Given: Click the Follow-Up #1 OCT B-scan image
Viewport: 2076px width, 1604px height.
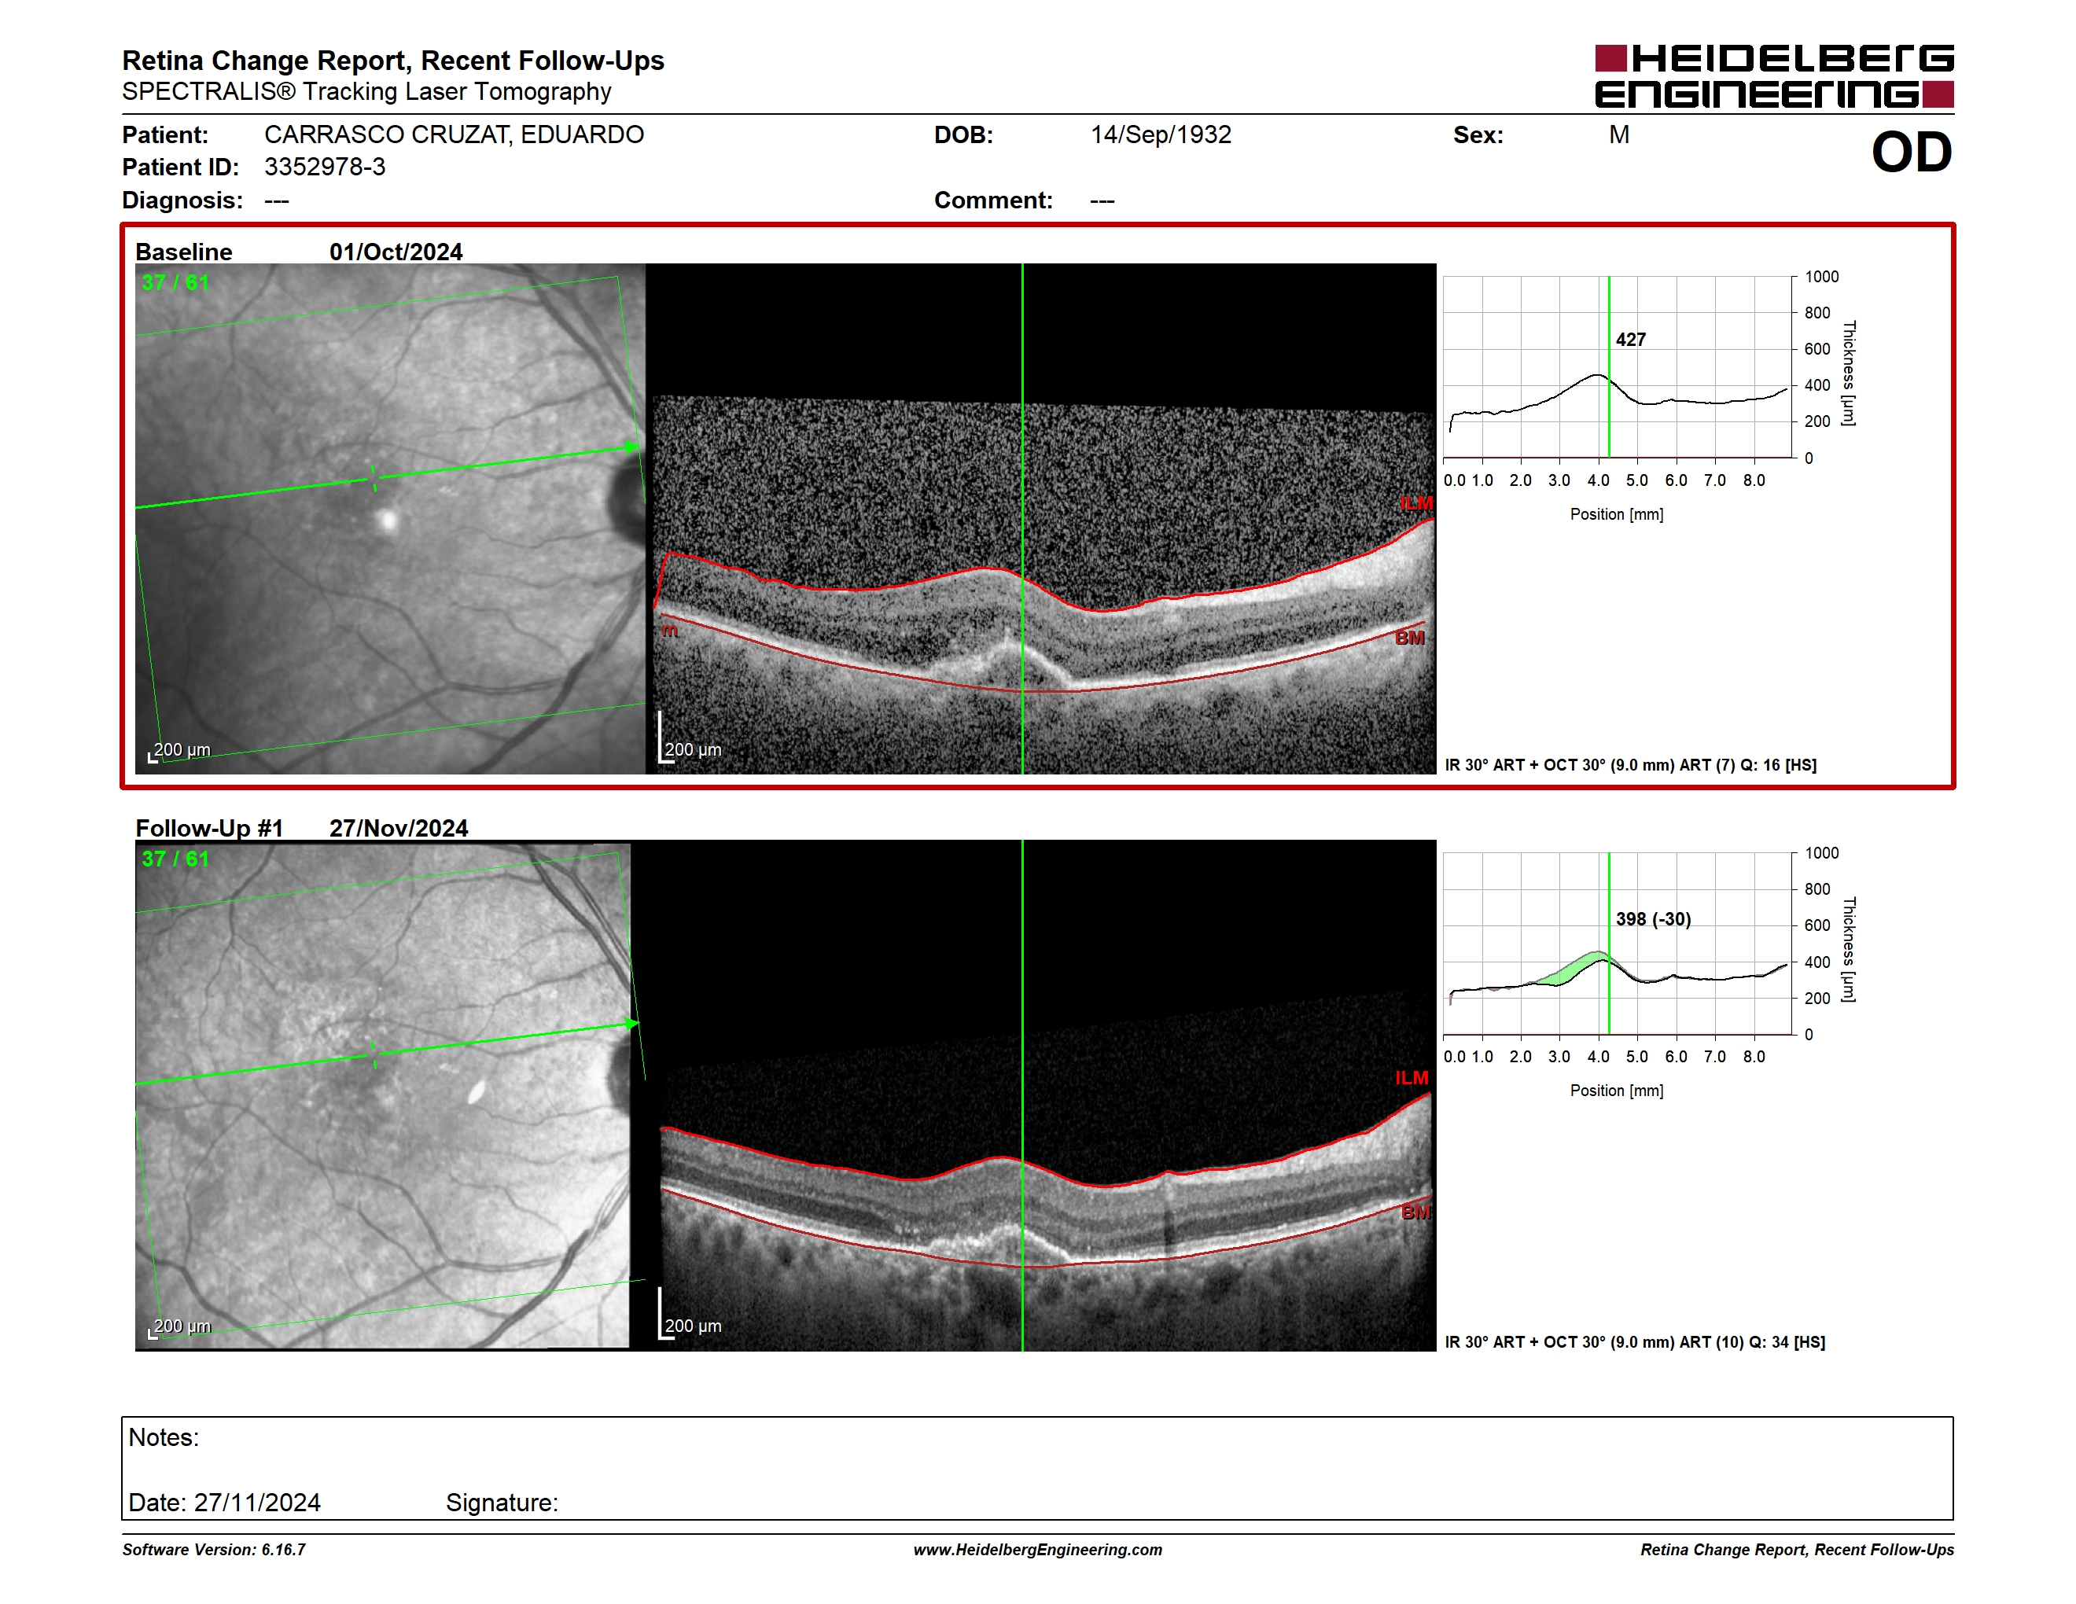Looking at the screenshot, I should tap(1041, 1094).
